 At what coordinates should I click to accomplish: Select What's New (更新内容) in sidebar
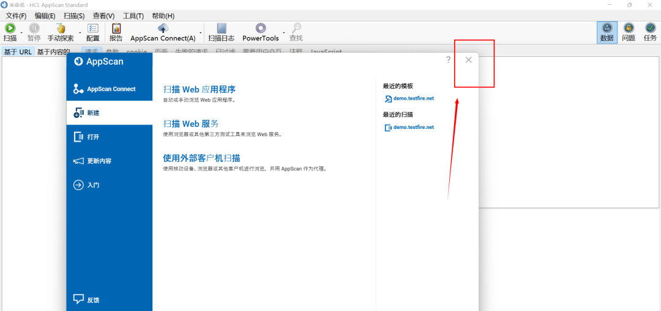pyautogui.click(x=109, y=161)
